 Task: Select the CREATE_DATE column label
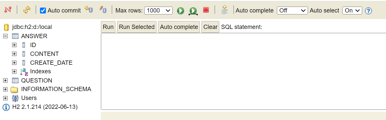click(51, 63)
